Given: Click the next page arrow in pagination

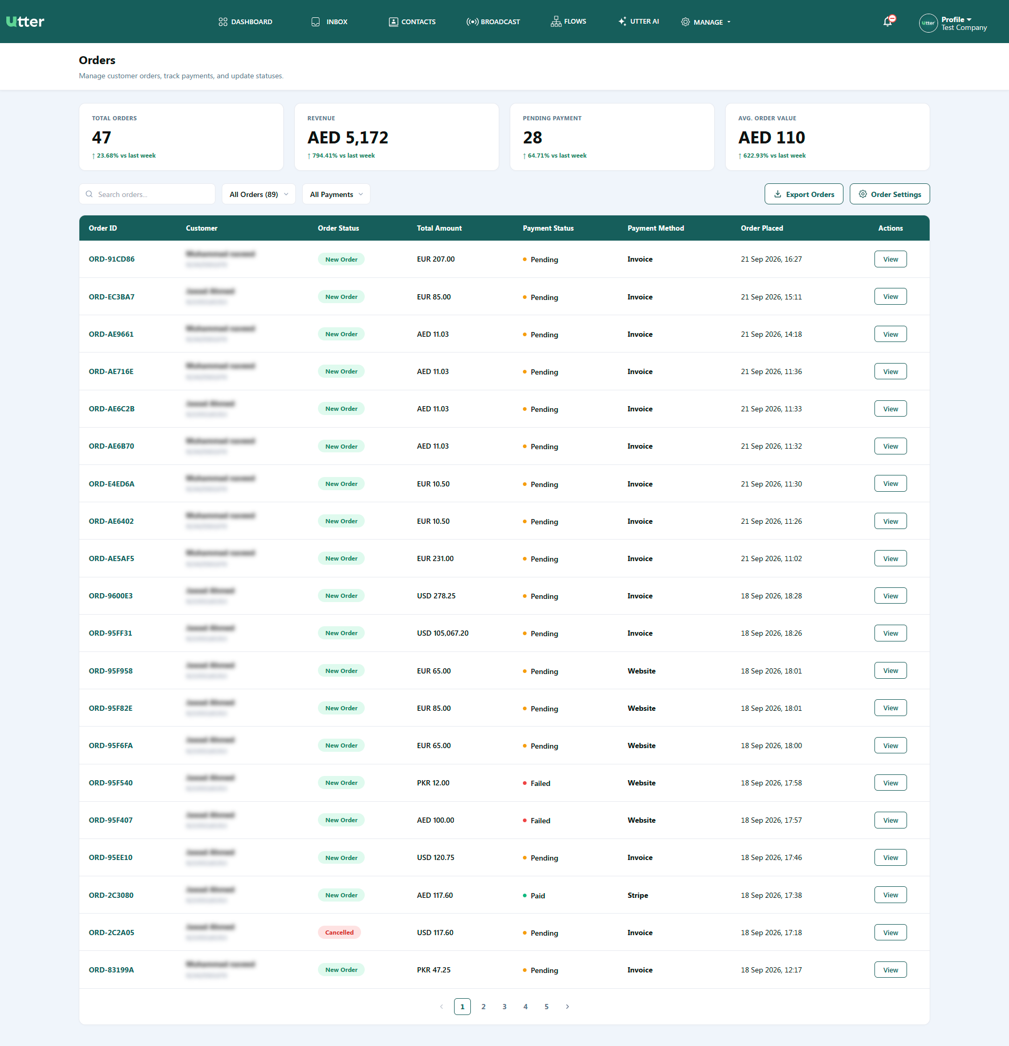Looking at the screenshot, I should point(567,1007).
